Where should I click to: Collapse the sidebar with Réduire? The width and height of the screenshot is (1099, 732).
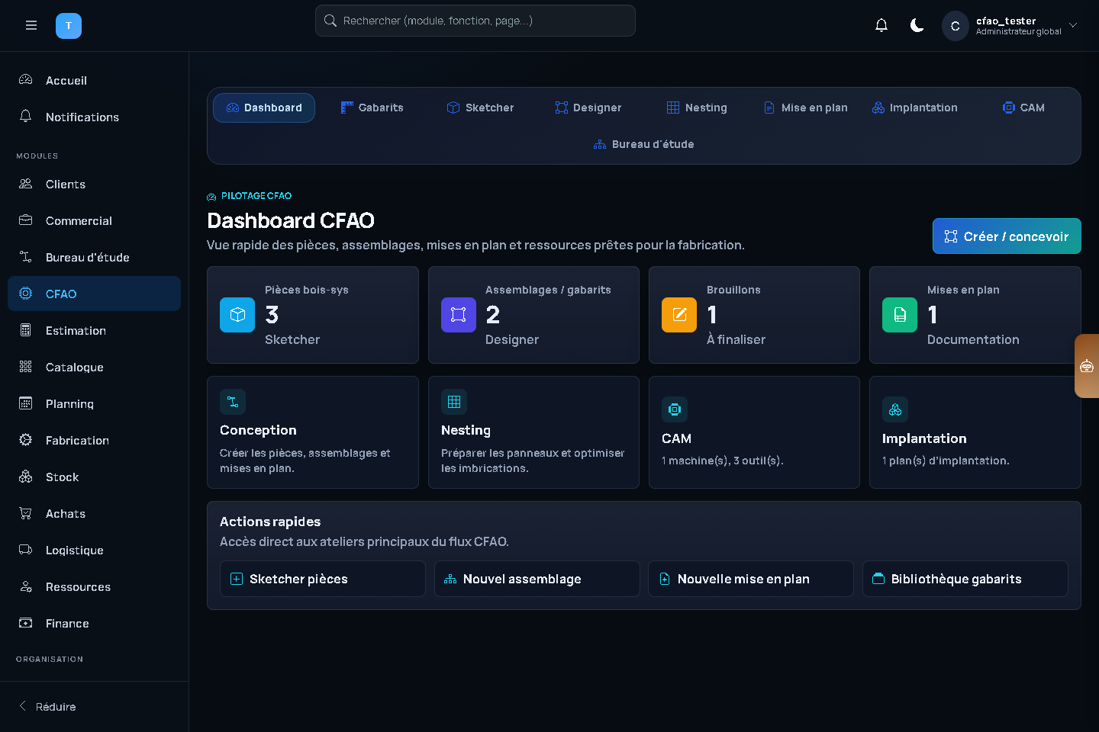pos(47,706)
